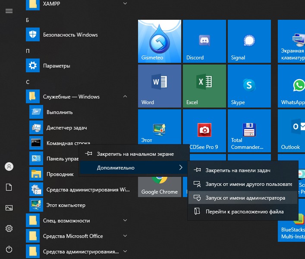Choose 'Закрепить на начальном экране'
Image resolution: width=305 pixels, height=259 pixels.
134,154
